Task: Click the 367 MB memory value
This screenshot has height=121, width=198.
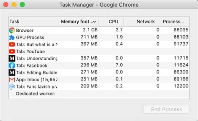Action: click(89, 44)
